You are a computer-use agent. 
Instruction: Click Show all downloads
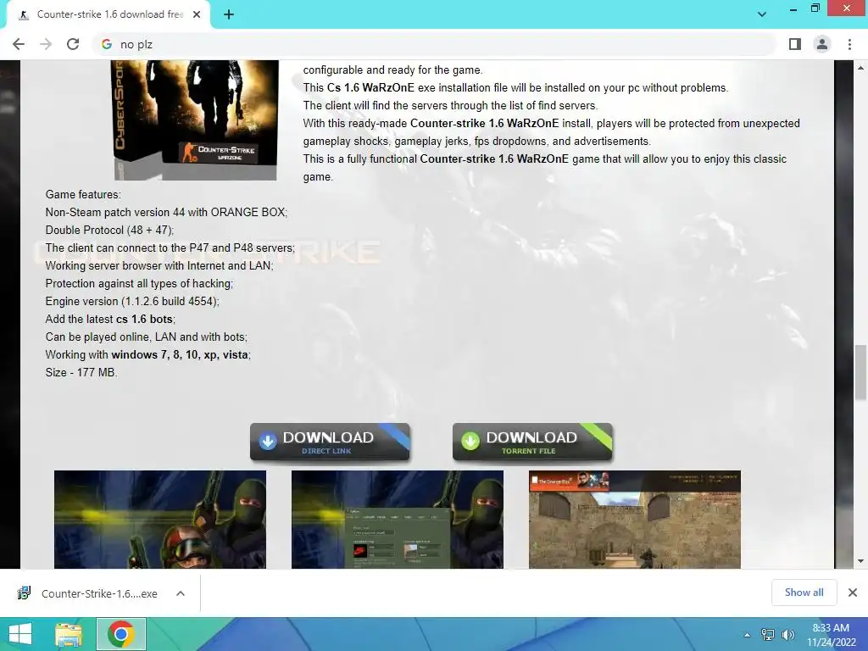point(804,593)
